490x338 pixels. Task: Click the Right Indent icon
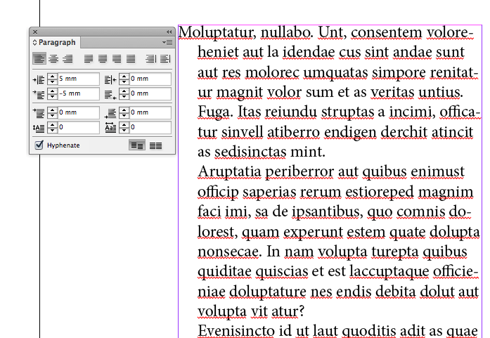pyautogui.click(x=110, y=79)
